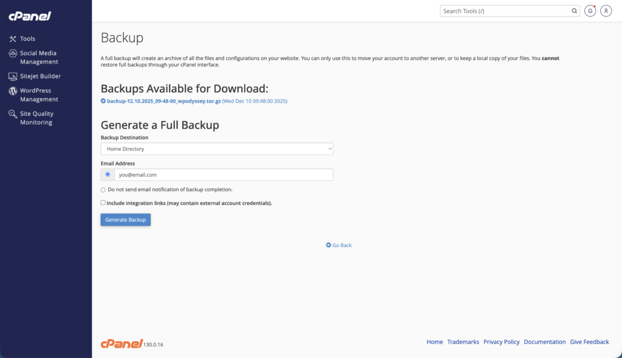Click the user account icon
Image resolution: width=622 pixels, height=358 pixels.
606,10
